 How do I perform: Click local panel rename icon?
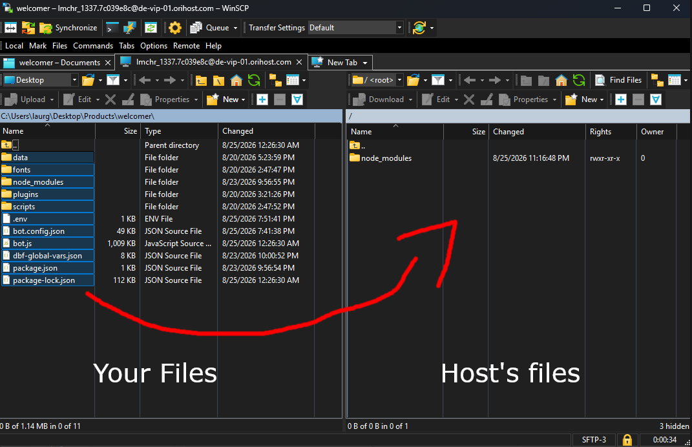pos(128,99)
